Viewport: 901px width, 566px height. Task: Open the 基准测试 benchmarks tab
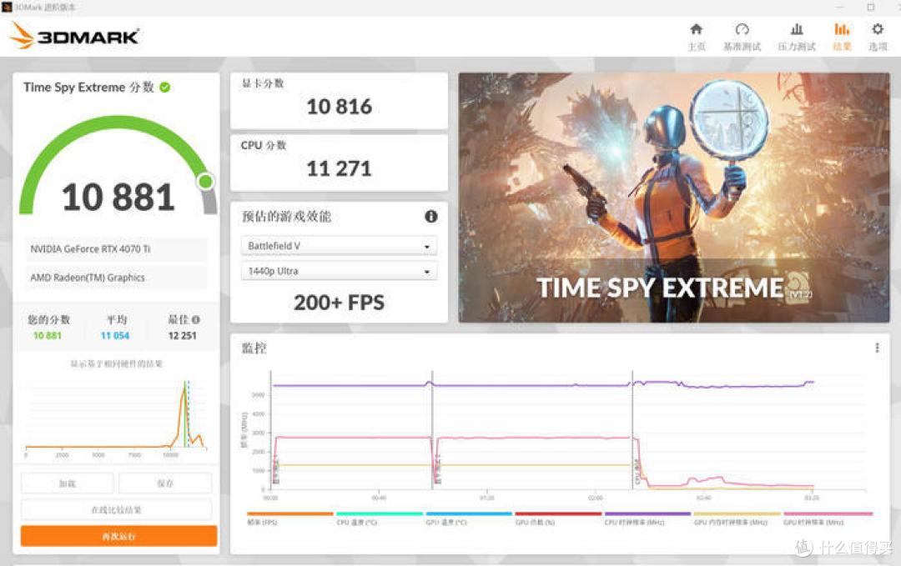point(742,37)
